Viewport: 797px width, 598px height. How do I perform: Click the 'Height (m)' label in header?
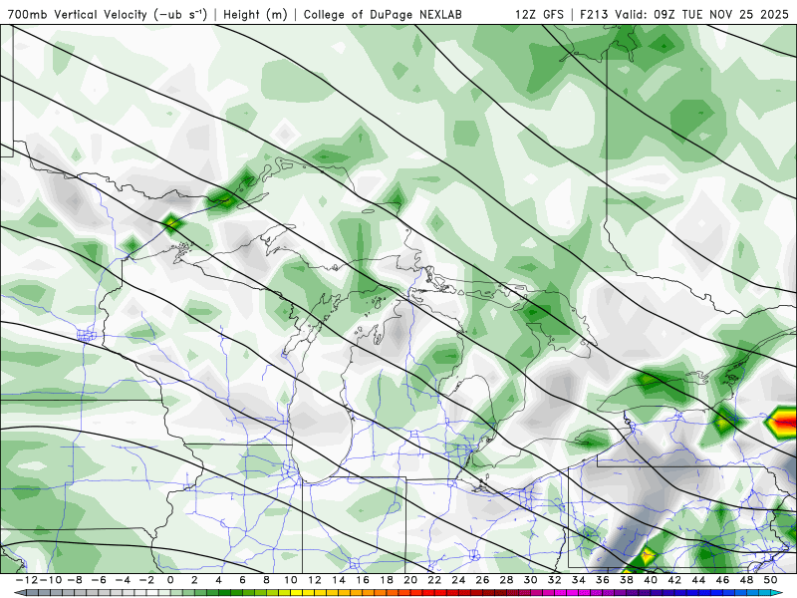tap(255, 14)
